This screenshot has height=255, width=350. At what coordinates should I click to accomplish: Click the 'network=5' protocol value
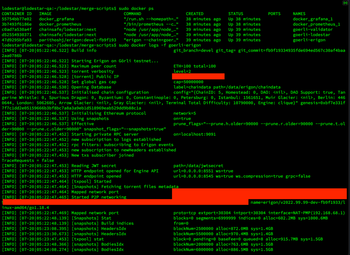pyautogui.click(x=185, y=114)
